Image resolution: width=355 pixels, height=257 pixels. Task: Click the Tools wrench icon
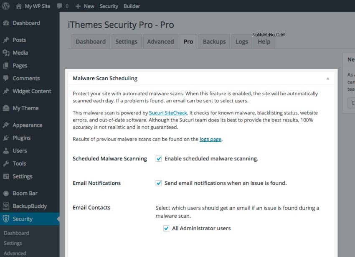pos(6,163)
